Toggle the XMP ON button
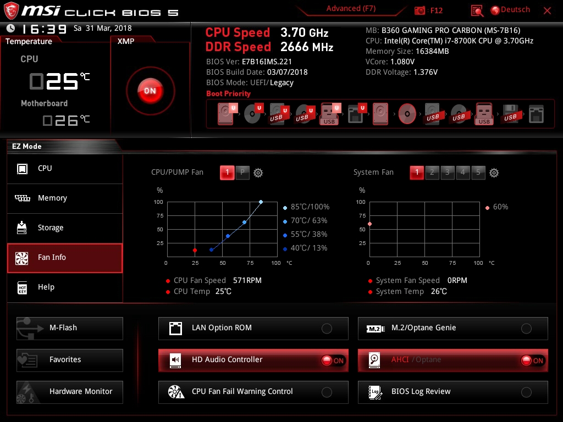This screenshot has height=422, width=563. [x=151, y=91]
